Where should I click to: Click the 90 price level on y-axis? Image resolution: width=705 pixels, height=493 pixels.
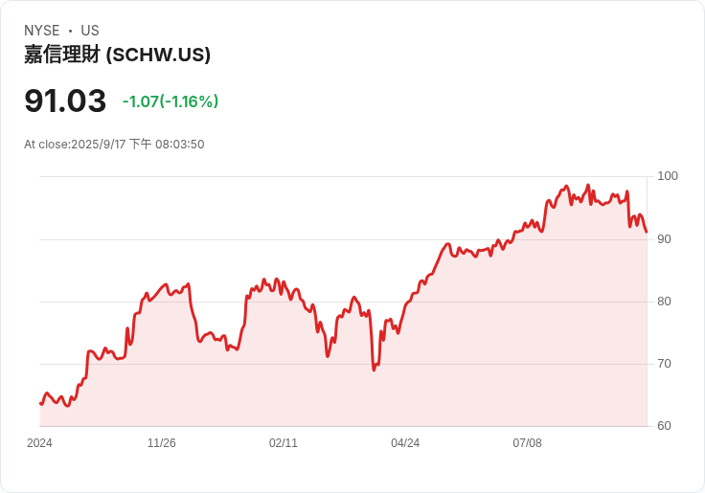click(664, 239)
